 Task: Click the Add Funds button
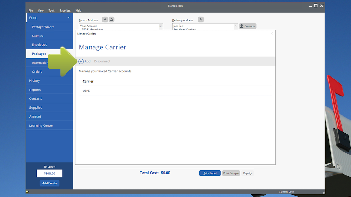click(49, 183)
